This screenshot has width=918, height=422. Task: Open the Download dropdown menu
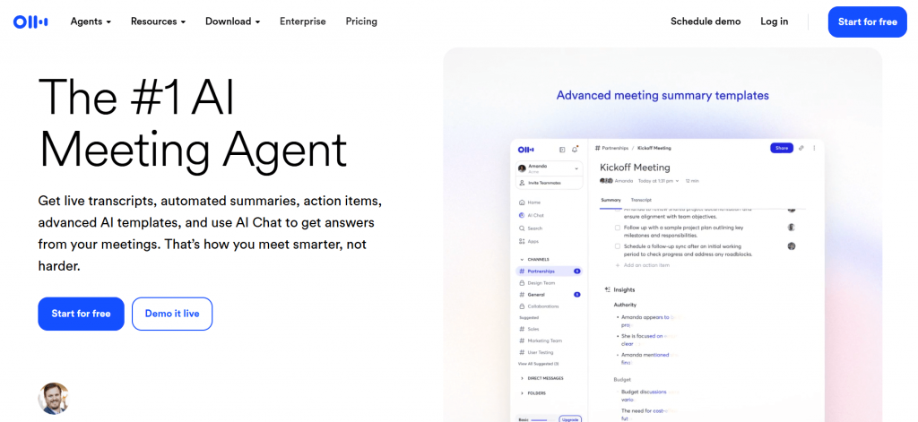click(232, 22)
